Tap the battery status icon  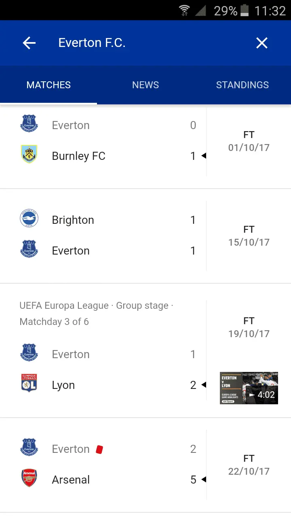pos(245,11)
